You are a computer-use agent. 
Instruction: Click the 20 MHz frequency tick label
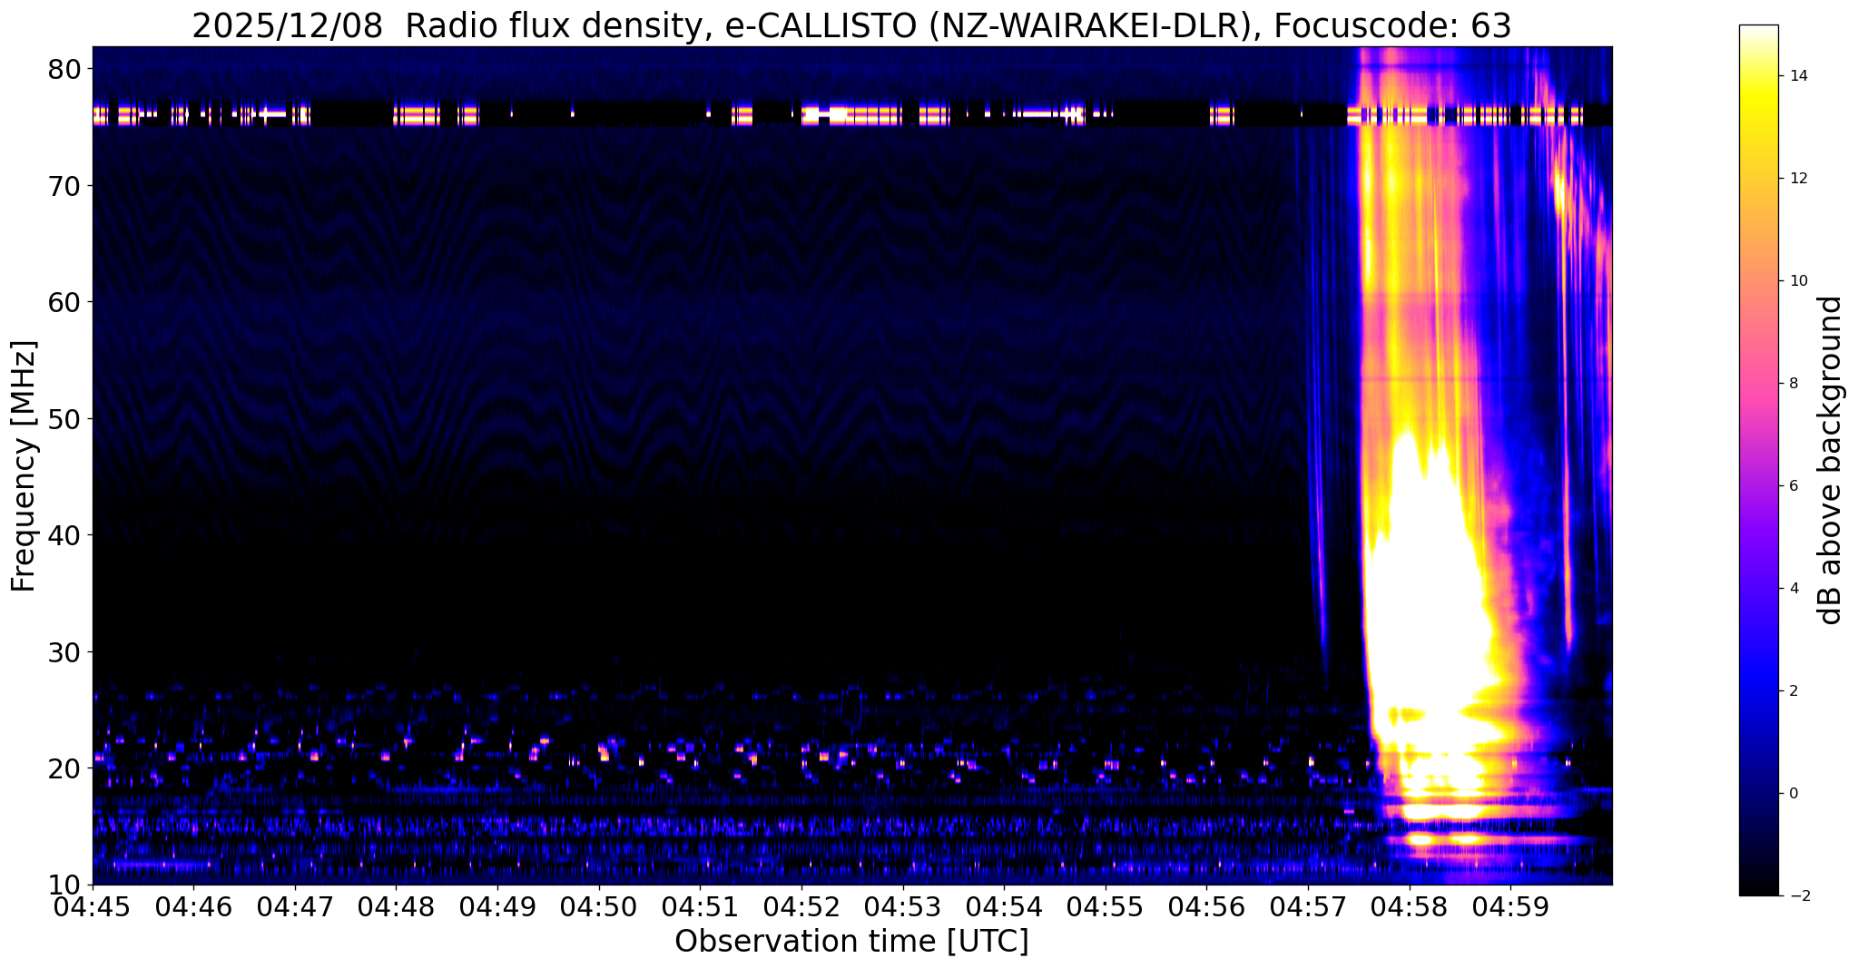(x=65, y=768)
